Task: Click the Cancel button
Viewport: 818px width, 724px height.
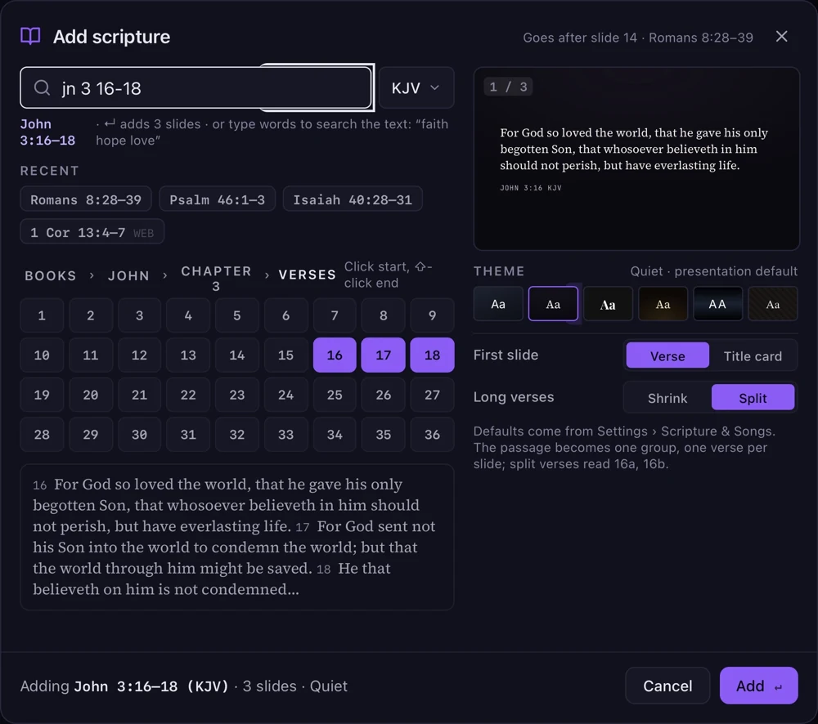Action: click(667, 686)
